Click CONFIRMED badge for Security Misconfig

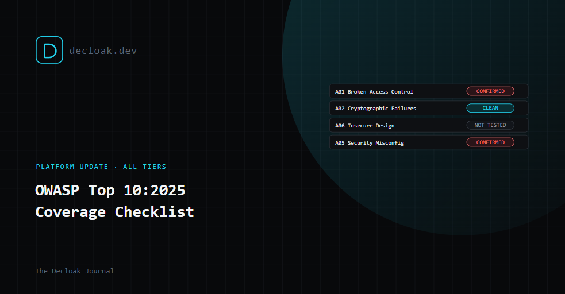[490, 142]
